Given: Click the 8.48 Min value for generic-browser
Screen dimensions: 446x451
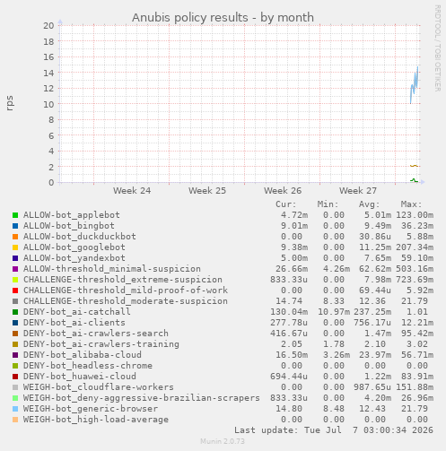Looking at the screenshot, I should 334,409.
